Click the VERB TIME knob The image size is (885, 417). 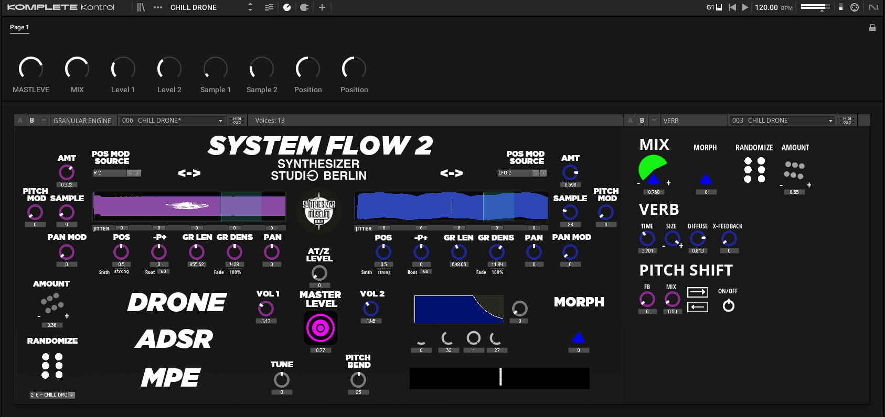tap(647, 239)
